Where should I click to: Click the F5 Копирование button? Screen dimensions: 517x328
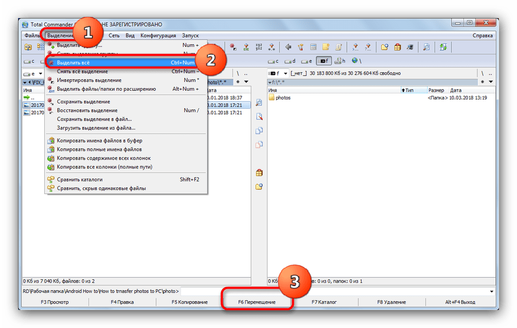click(190, 302)
